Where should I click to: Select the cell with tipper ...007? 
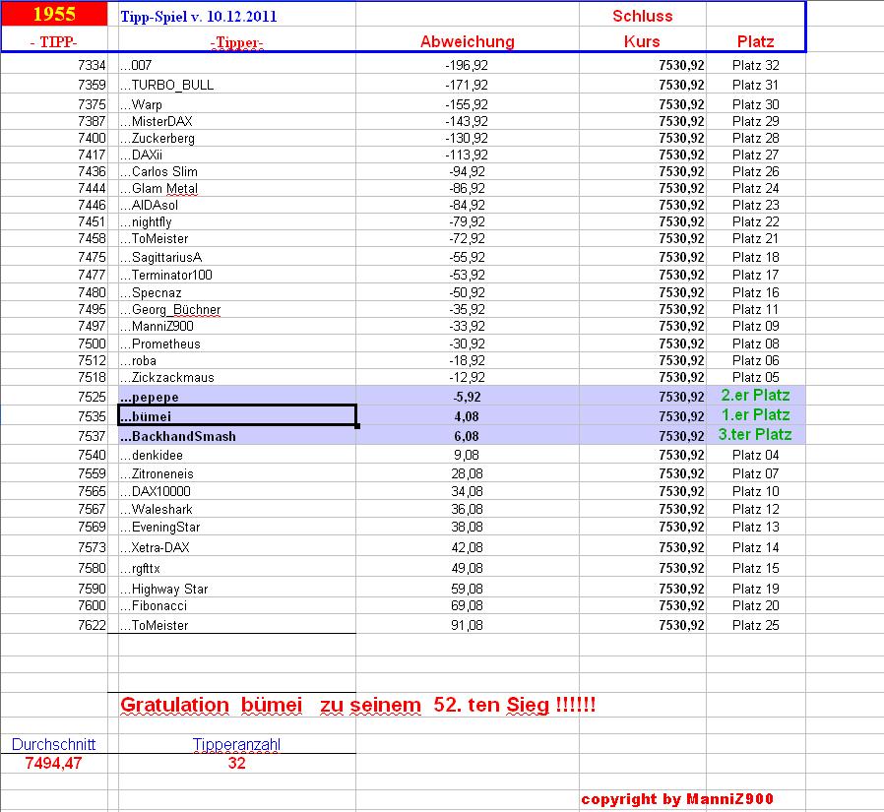point(237,65)
